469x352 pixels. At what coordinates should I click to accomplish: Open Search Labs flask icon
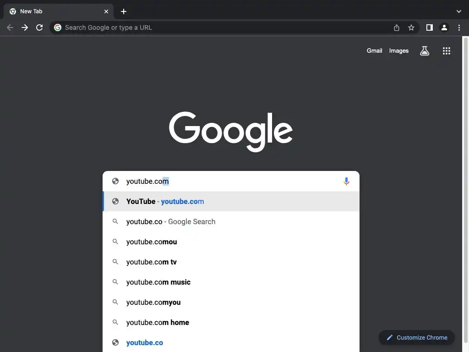(425, 51)
